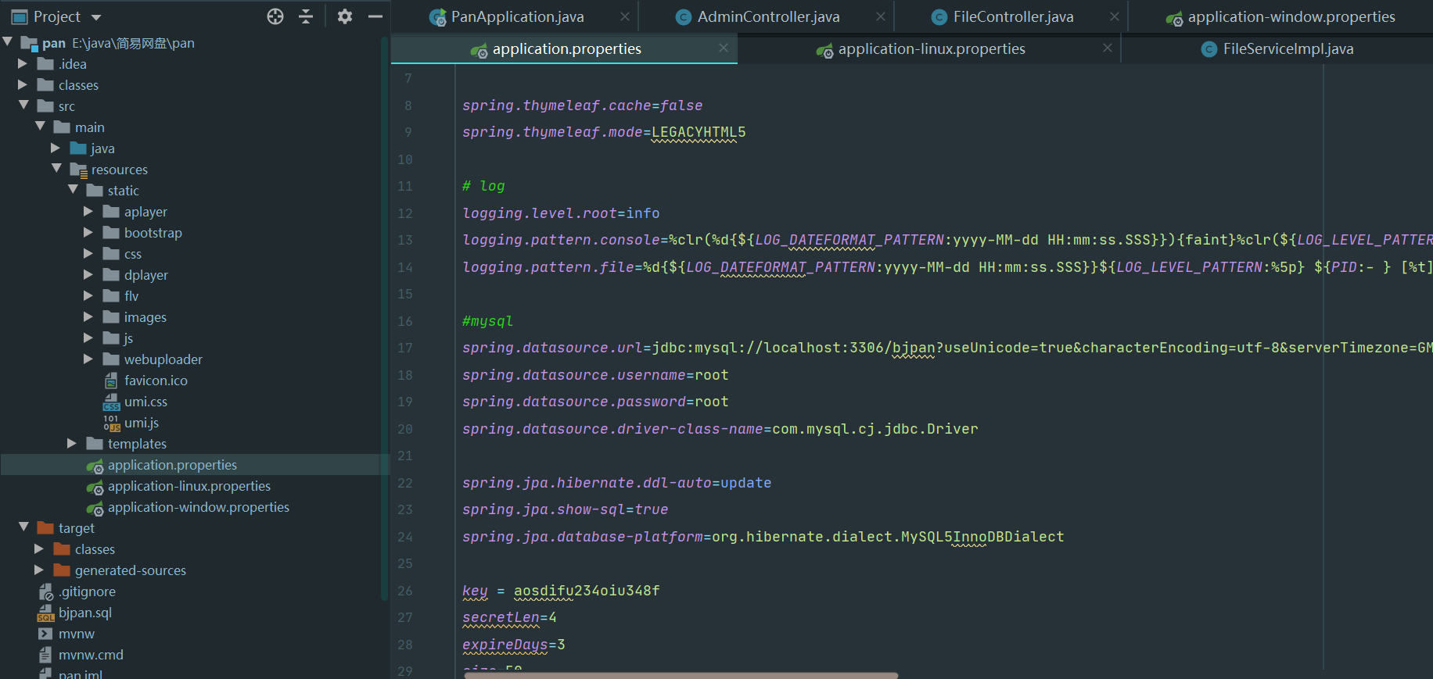The width and height of the screenshot is (1433, 679).
Task: Select the bjpan.sql file icon
Action: [x=45, y=613]
